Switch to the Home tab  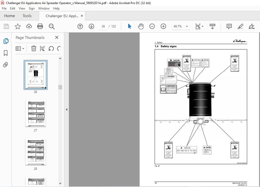[10, 16]
